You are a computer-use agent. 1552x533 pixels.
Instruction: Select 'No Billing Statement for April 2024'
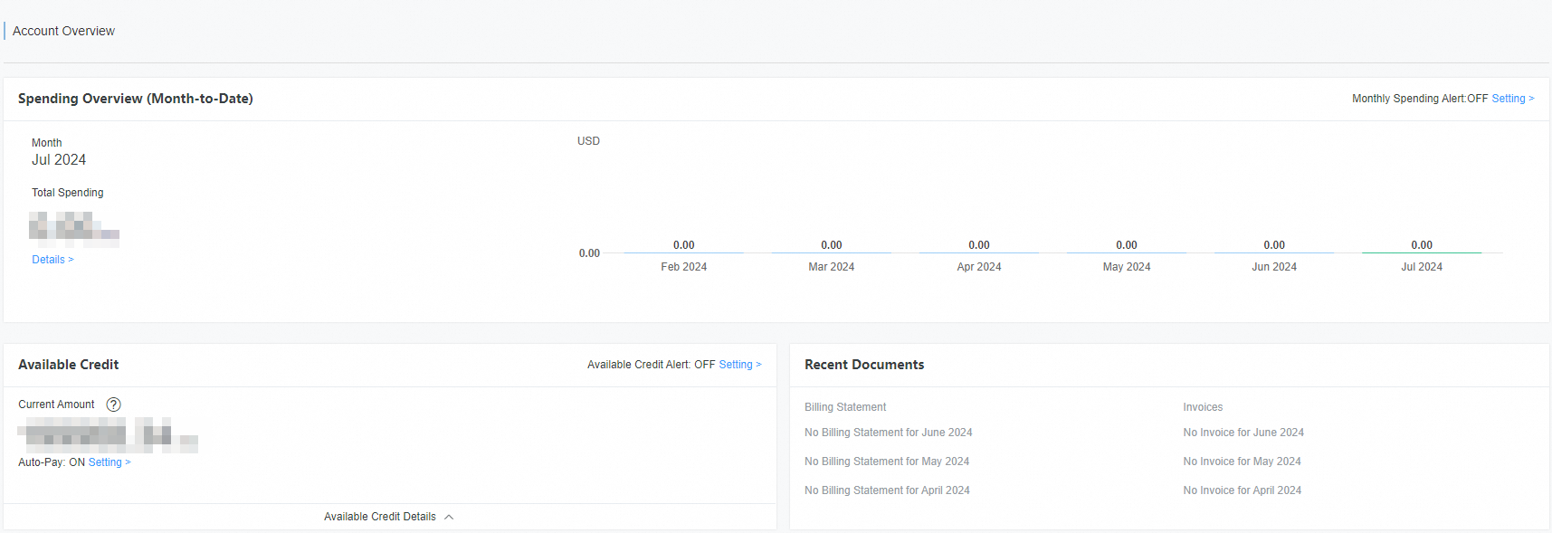tap(887, 490)
